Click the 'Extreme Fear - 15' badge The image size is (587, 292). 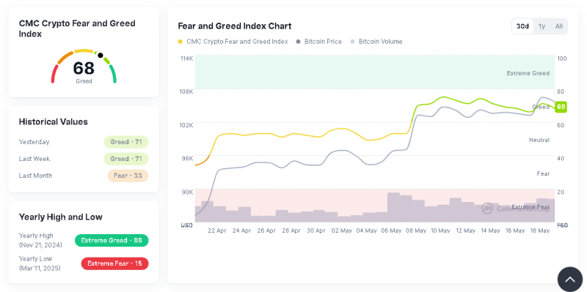pyautogui.click(x=115, y=263)
